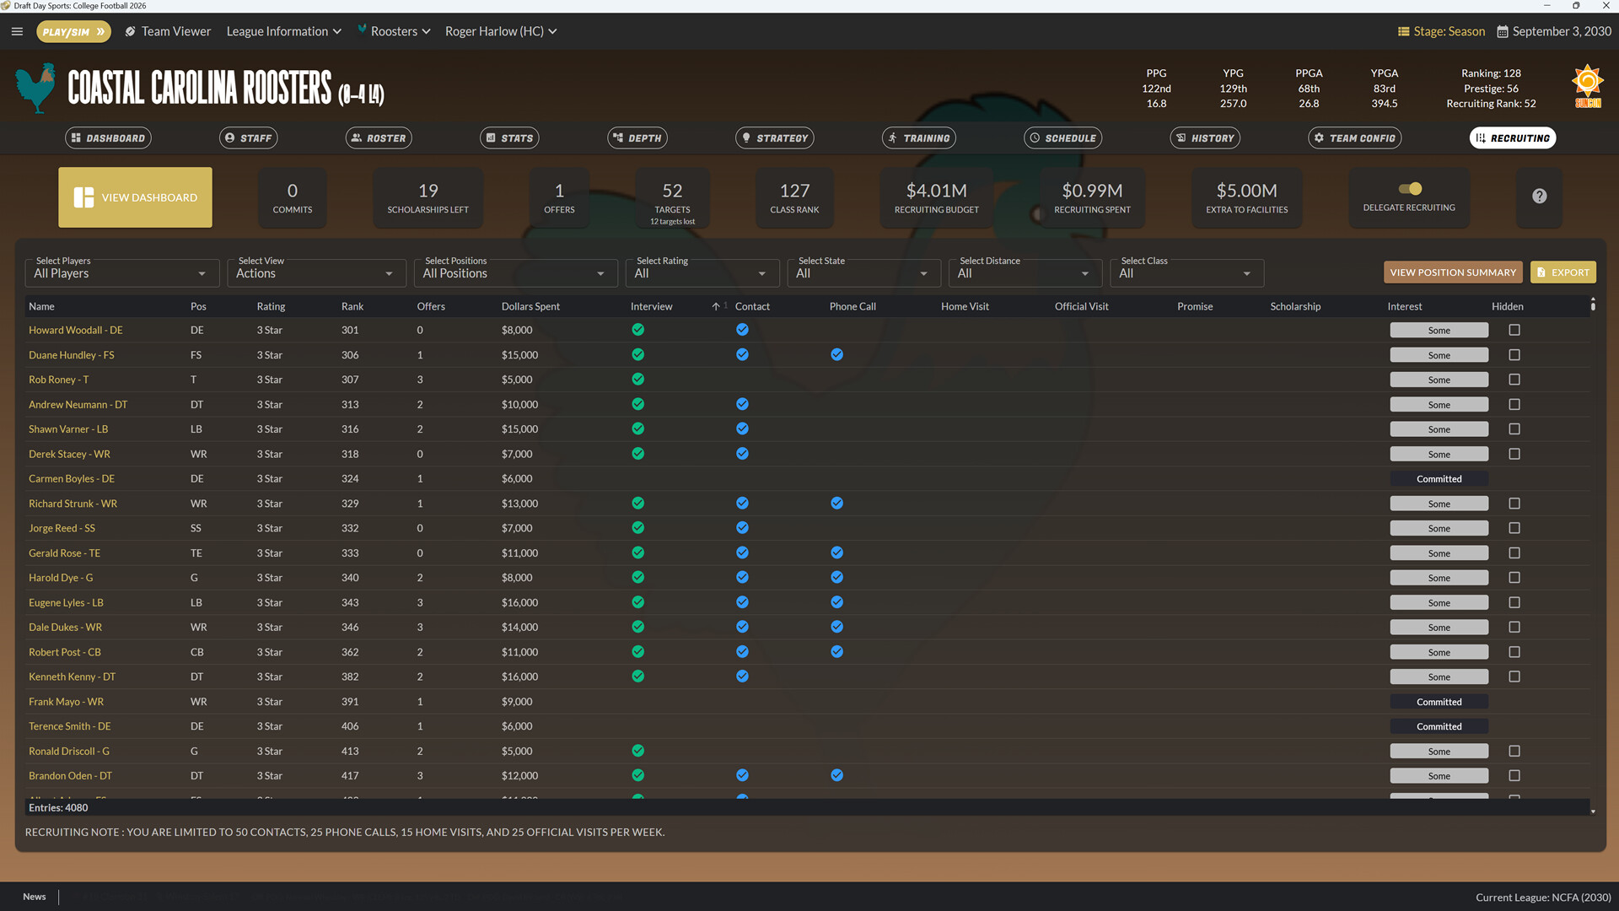Switch to the Schedule tab
1619x911 pixels.
[1062, 137]
